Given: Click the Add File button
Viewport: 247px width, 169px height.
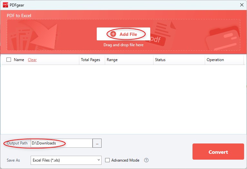Looking at the screenshot, I should 123,34.
